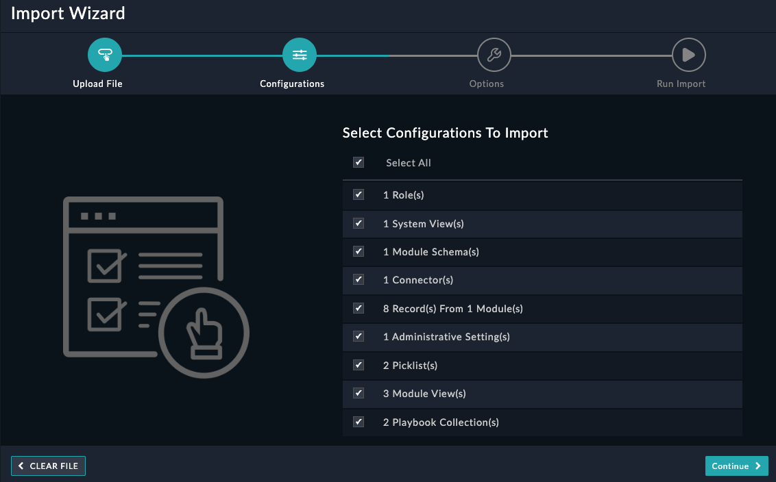Toggle the 1 Administrative Setting(s) checkbox
The image size is (776, 482).
(359, 336)
